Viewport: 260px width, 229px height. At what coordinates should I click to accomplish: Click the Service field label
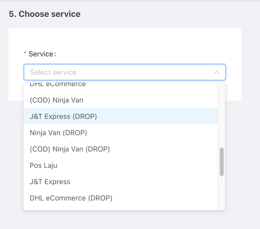point(42,54)
